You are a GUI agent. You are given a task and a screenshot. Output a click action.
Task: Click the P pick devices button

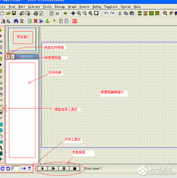click(x=8, y=57)
